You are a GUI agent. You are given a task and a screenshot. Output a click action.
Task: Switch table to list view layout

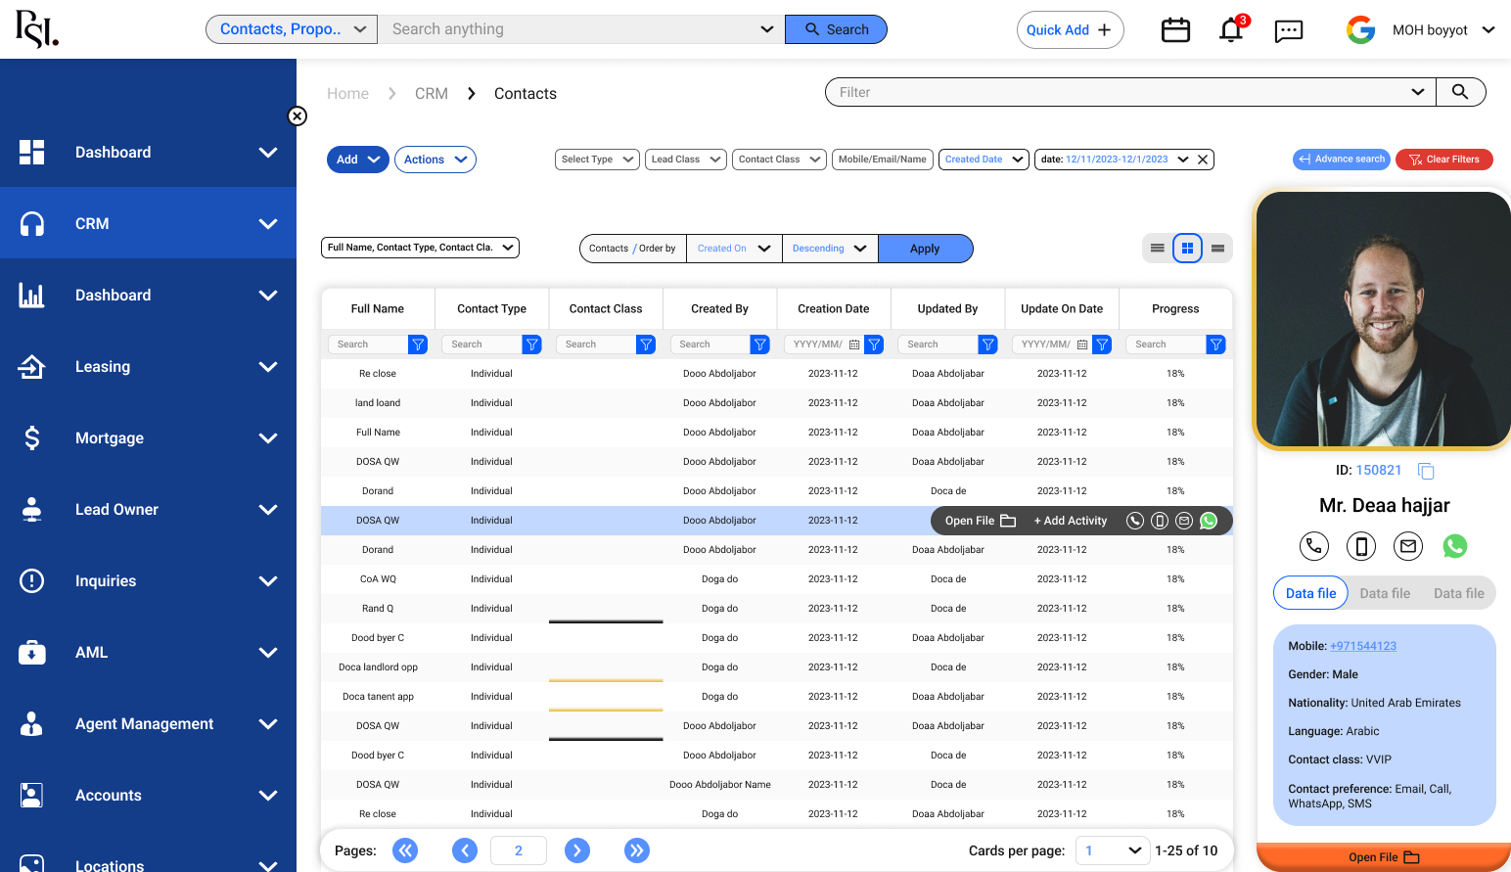[x=1157, y=248]
